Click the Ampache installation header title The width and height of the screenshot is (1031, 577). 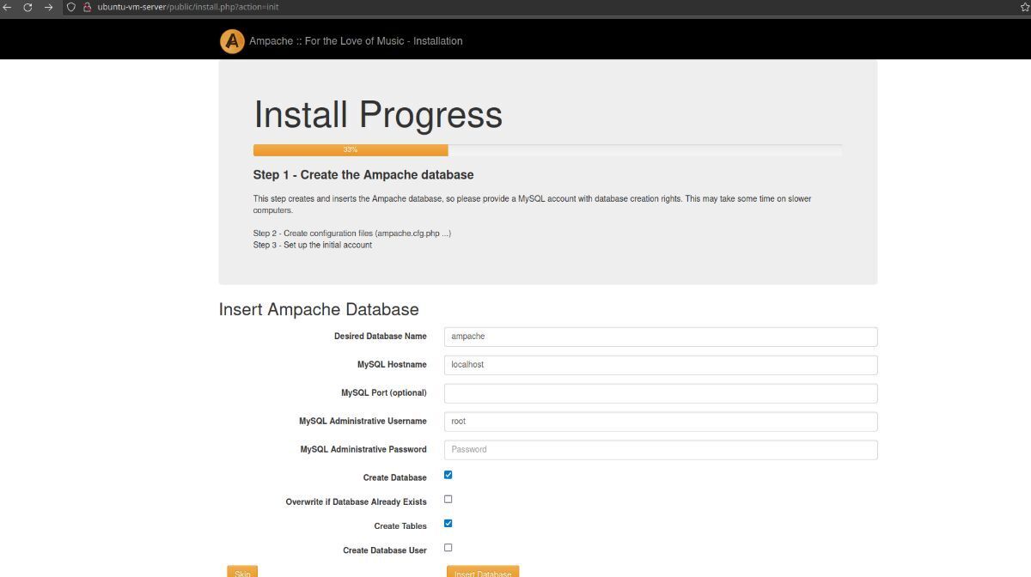click(x=356, y=41)
